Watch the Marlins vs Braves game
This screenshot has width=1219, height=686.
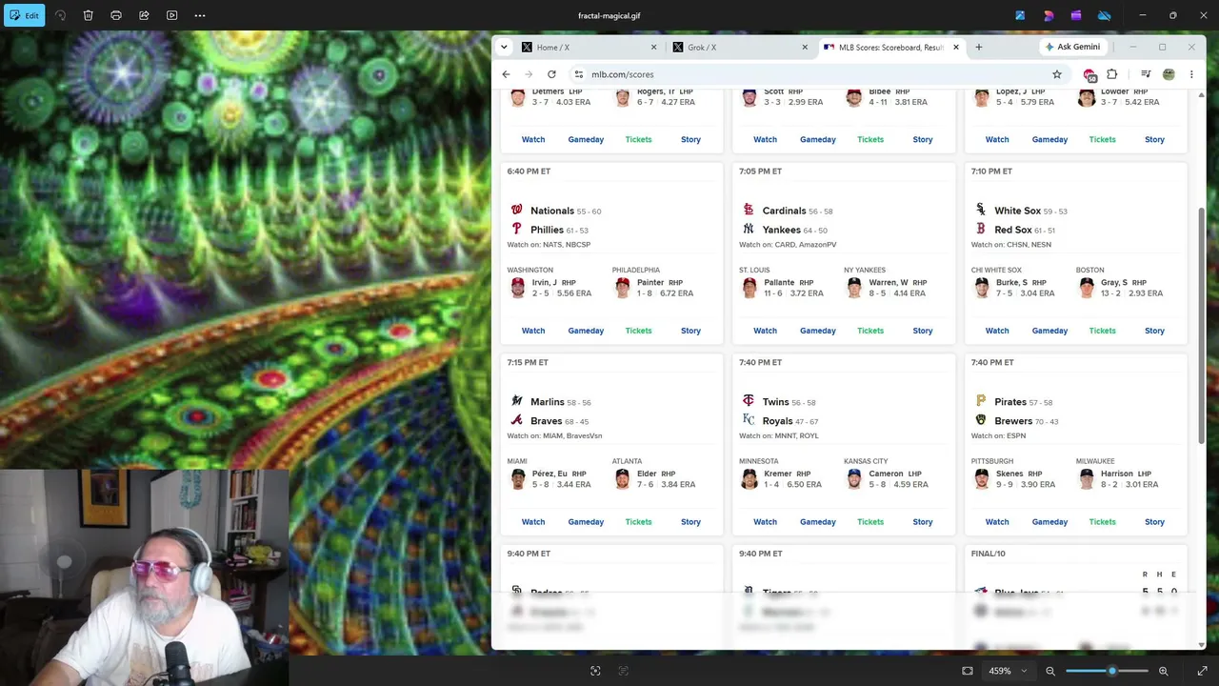(x=533, y=522)
